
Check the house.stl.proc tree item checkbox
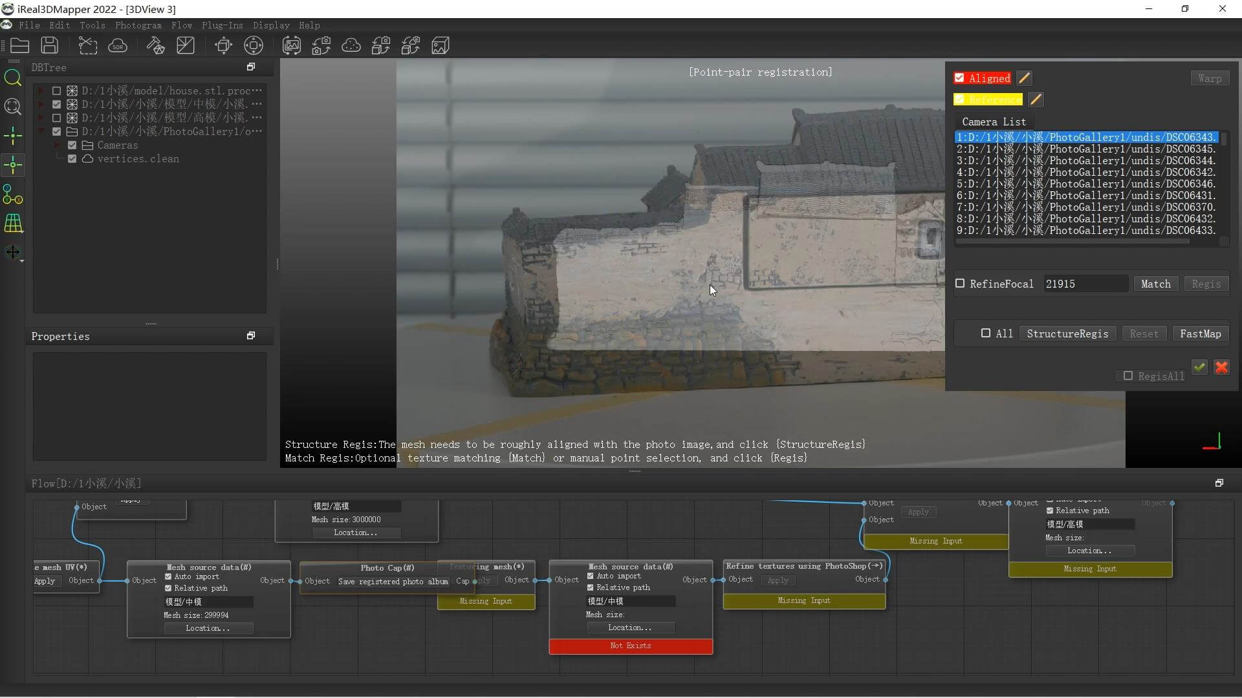[x=57, y=90]
